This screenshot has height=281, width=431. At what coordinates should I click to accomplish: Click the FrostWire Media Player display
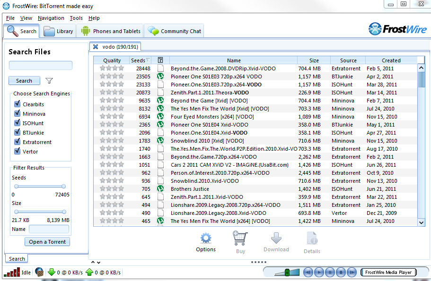pos(388,272)
